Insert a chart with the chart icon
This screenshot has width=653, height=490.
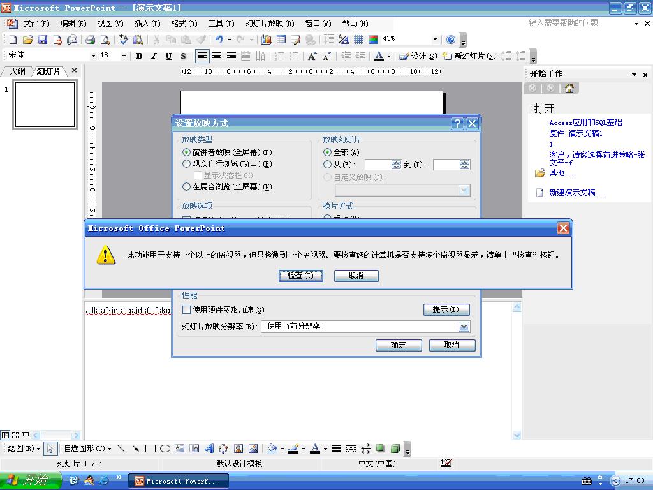click(266, 40)
